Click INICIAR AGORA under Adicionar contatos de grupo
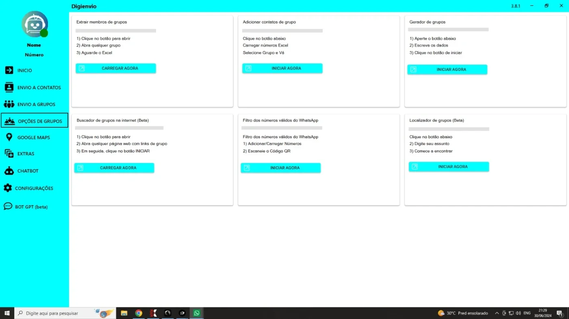 [x=282, y=69]
